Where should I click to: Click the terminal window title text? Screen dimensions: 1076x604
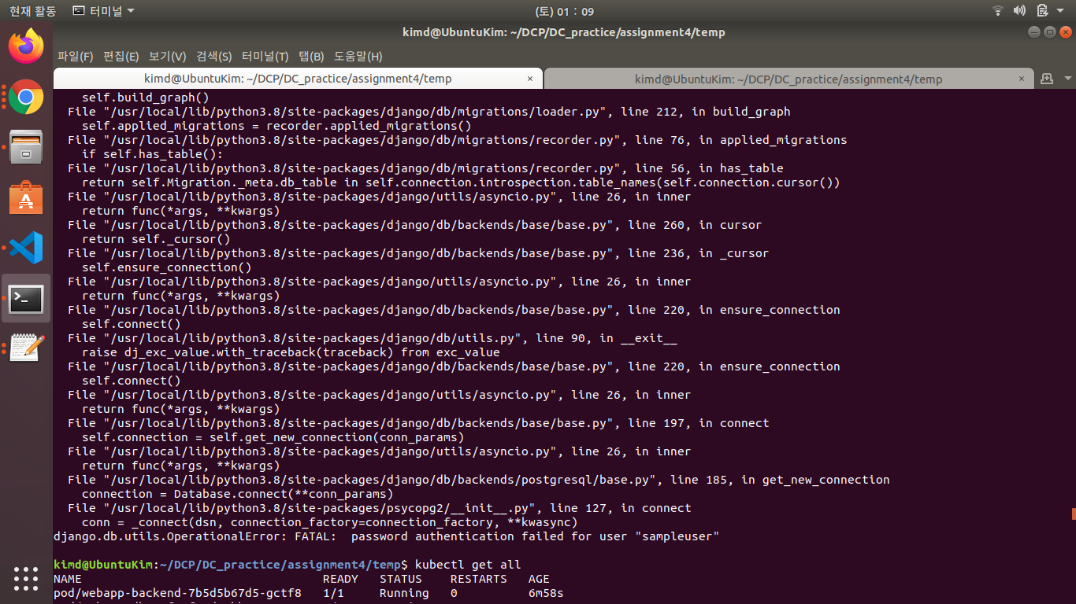(564, 32)
